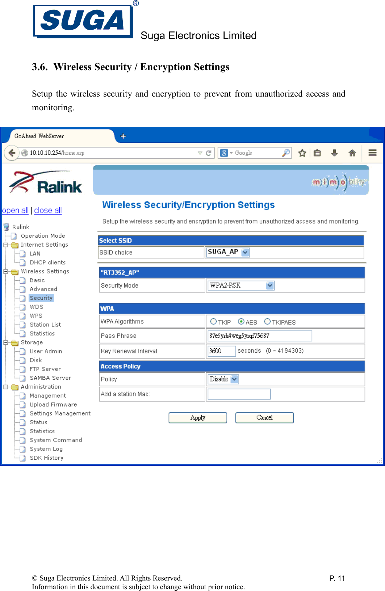Viewport: 385px width, 591px height.
Task: Select the TKIP algorithm radio button
Action: (x=213, y=322)
